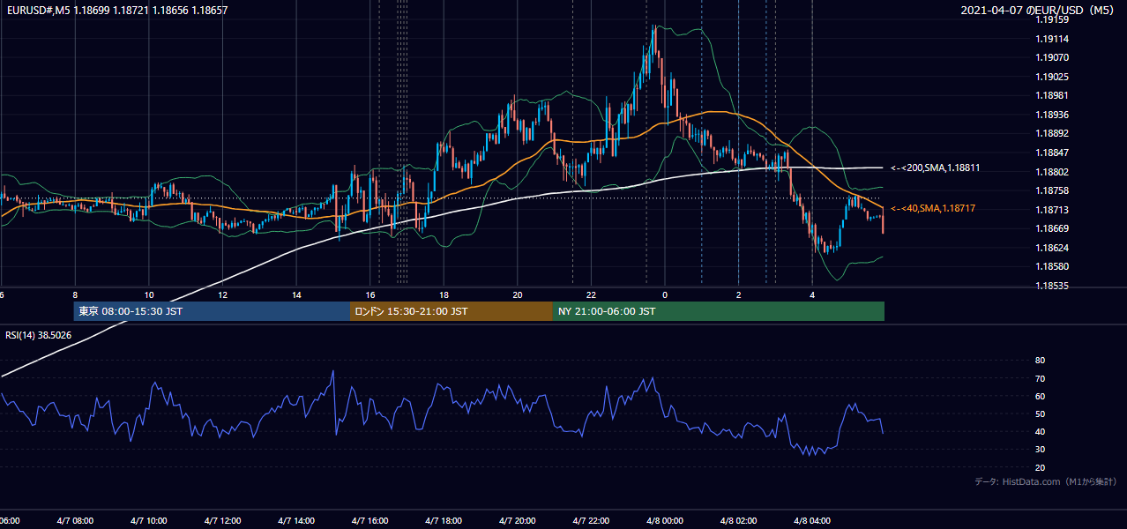
Task: Click price level 1.18802 on the price axis
Action: pos(1051,172)
